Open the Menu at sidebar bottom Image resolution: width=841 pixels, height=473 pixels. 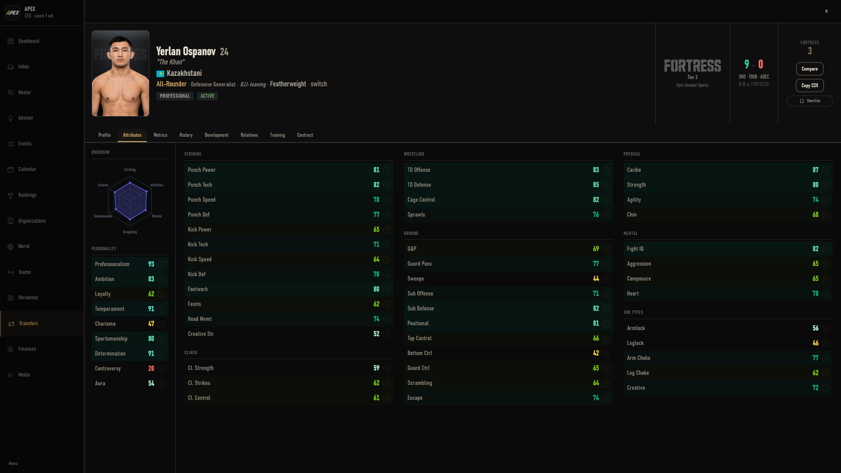(13, 464)
